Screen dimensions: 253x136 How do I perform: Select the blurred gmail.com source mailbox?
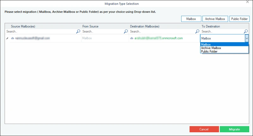pos(33,38)
